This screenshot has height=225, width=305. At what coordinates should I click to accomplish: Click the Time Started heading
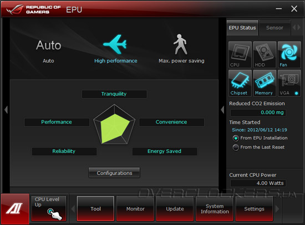[x=245, y=122]
